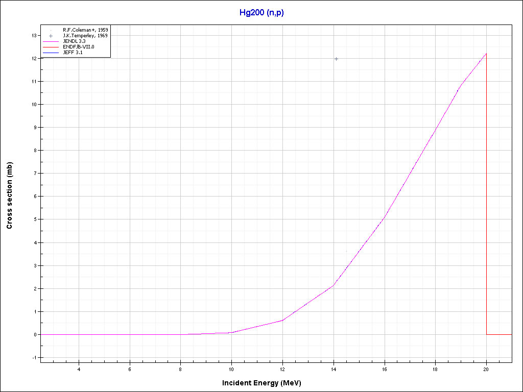Click the curve vertex at 10 MeV
Image resolution: width=523 pixels, height=392 pixels.
(x=231, y=333)
